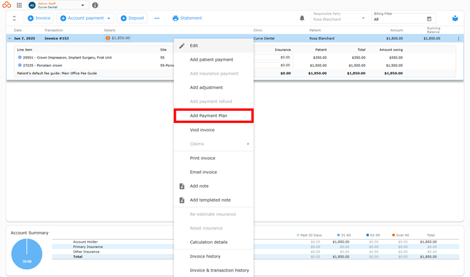Click the Deposit button
Image resolution: width=470 pixels, height=277 pixels.
pyautogui.click(x=132, y=18)
